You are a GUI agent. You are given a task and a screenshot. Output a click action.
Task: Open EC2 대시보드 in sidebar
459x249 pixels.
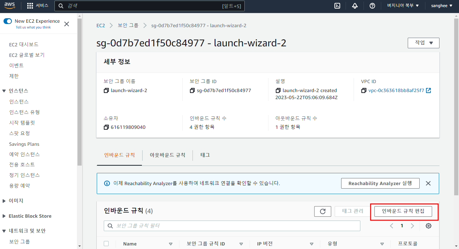click(x=24, y=44)
